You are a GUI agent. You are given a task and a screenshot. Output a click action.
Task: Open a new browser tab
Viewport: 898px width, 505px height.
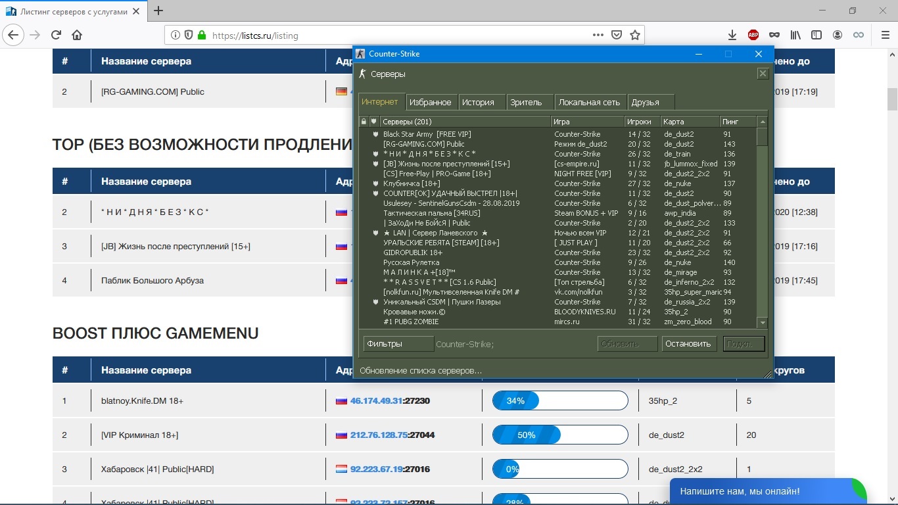(x=158, y=11)
